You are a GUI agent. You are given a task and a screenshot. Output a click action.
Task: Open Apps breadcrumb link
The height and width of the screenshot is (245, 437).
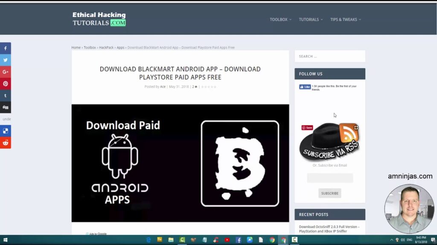pyautogui.click(x=120, y=48)
